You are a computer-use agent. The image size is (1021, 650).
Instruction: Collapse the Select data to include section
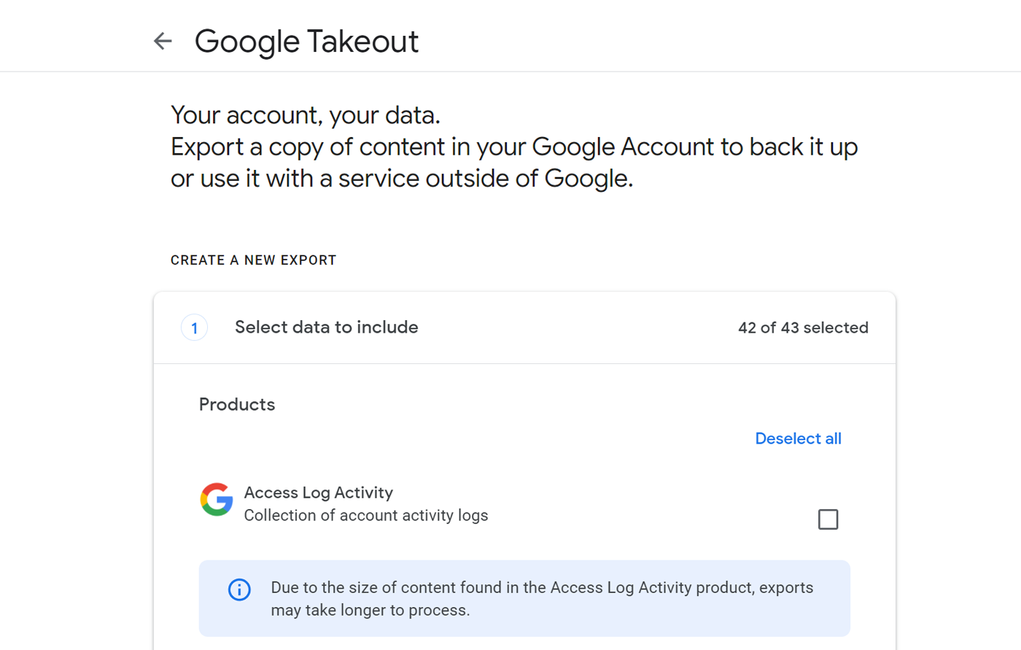click(x=326, y=328)
